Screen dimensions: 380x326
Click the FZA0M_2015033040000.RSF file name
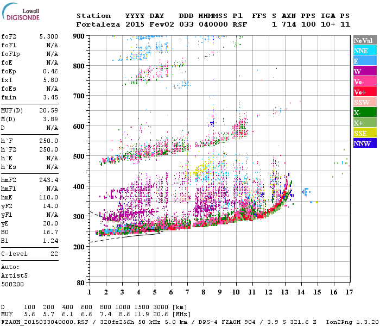click(45, 322)
